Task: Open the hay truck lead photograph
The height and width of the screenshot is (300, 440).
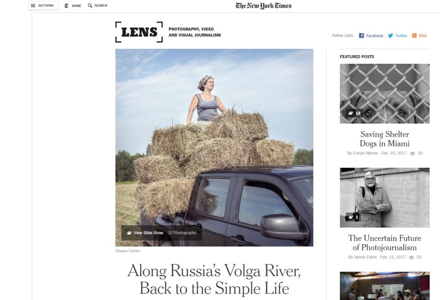Action: [x=214, y=148]
